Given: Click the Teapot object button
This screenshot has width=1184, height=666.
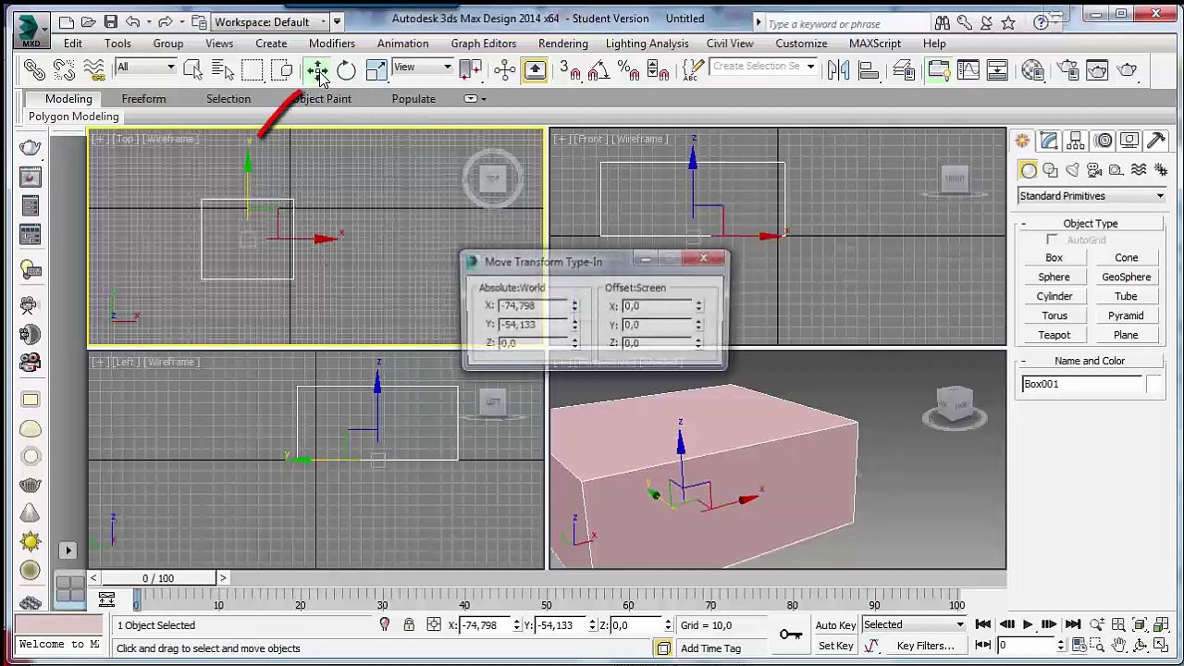Looking at the screenshot, I should tap(1054, 336).
